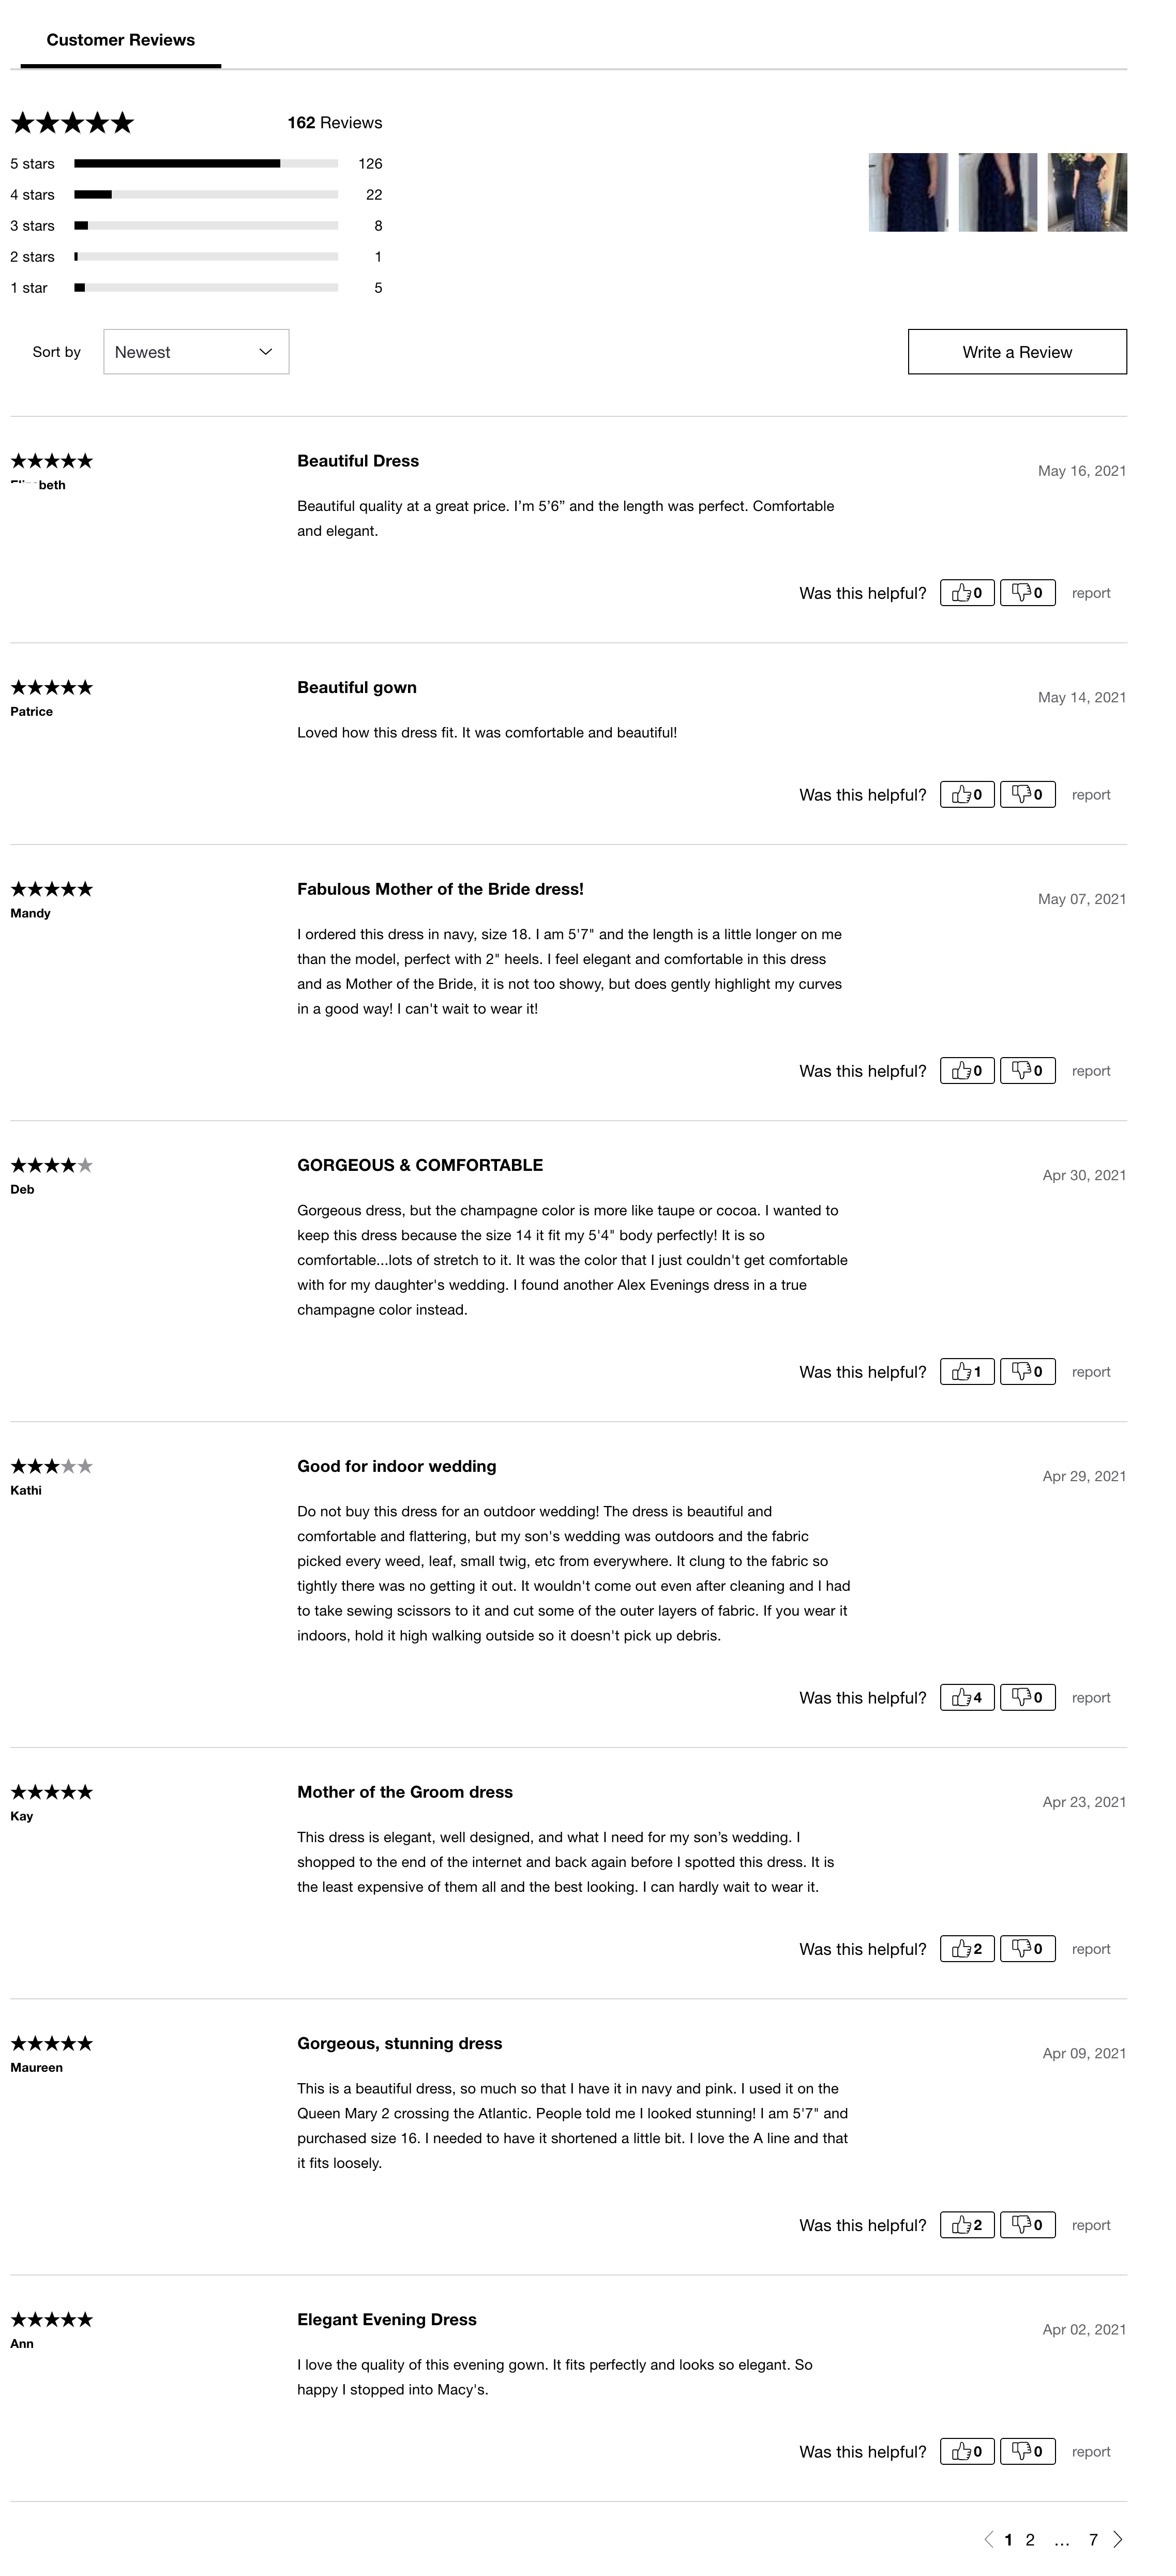1176x2576 pixels.
Task: Thumbs up Ann's Elegant Evening Dress review
Action: coord(967,2451)
